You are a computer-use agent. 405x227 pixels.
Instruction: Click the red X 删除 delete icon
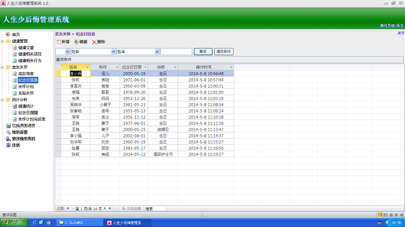coord(94,42)
